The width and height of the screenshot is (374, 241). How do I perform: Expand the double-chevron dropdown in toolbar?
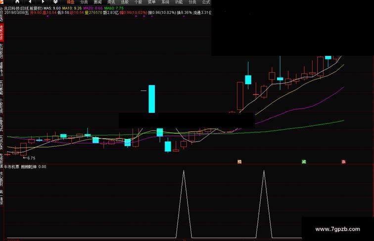(55, 2)
